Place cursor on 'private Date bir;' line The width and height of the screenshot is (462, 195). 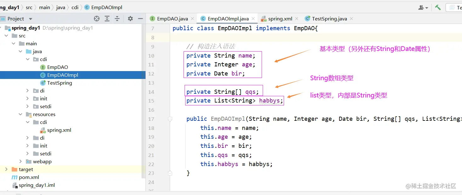[216, 74]
